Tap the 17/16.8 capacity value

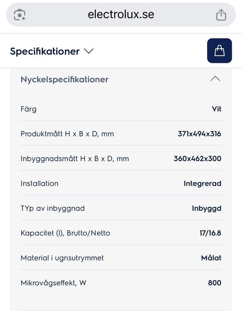pos(210,233)
